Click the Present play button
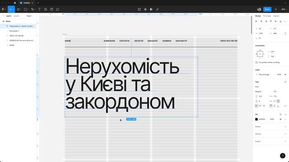 point(276,9)
